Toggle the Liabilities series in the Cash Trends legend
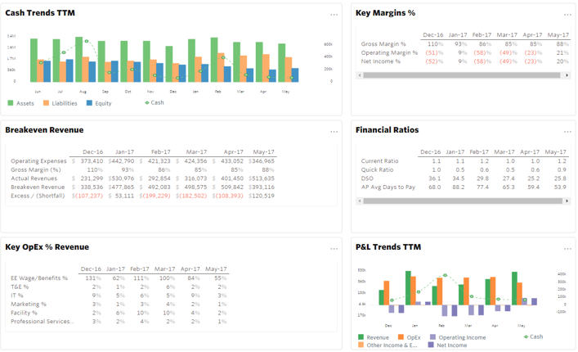Viewport: 578px width, 352px height. coord(60,103)
